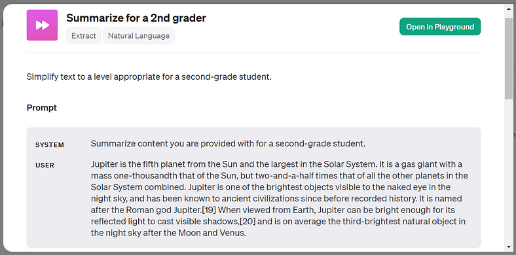
Task: Click the system message about second-grade student
Action: coord(228,144)
